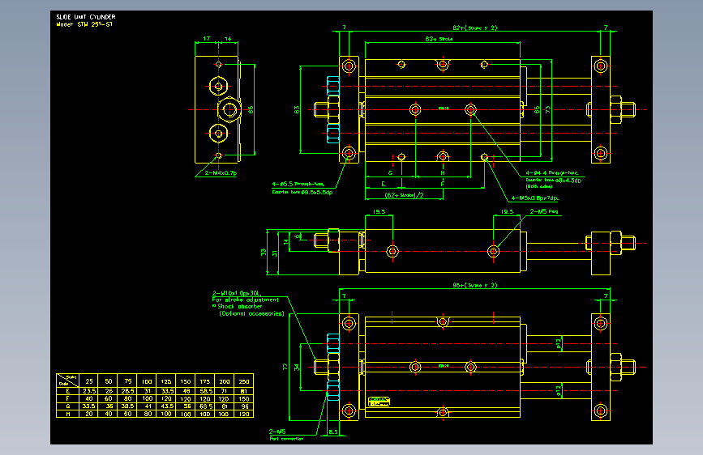Select the '(Optional accessories)' text

[251, 313]
